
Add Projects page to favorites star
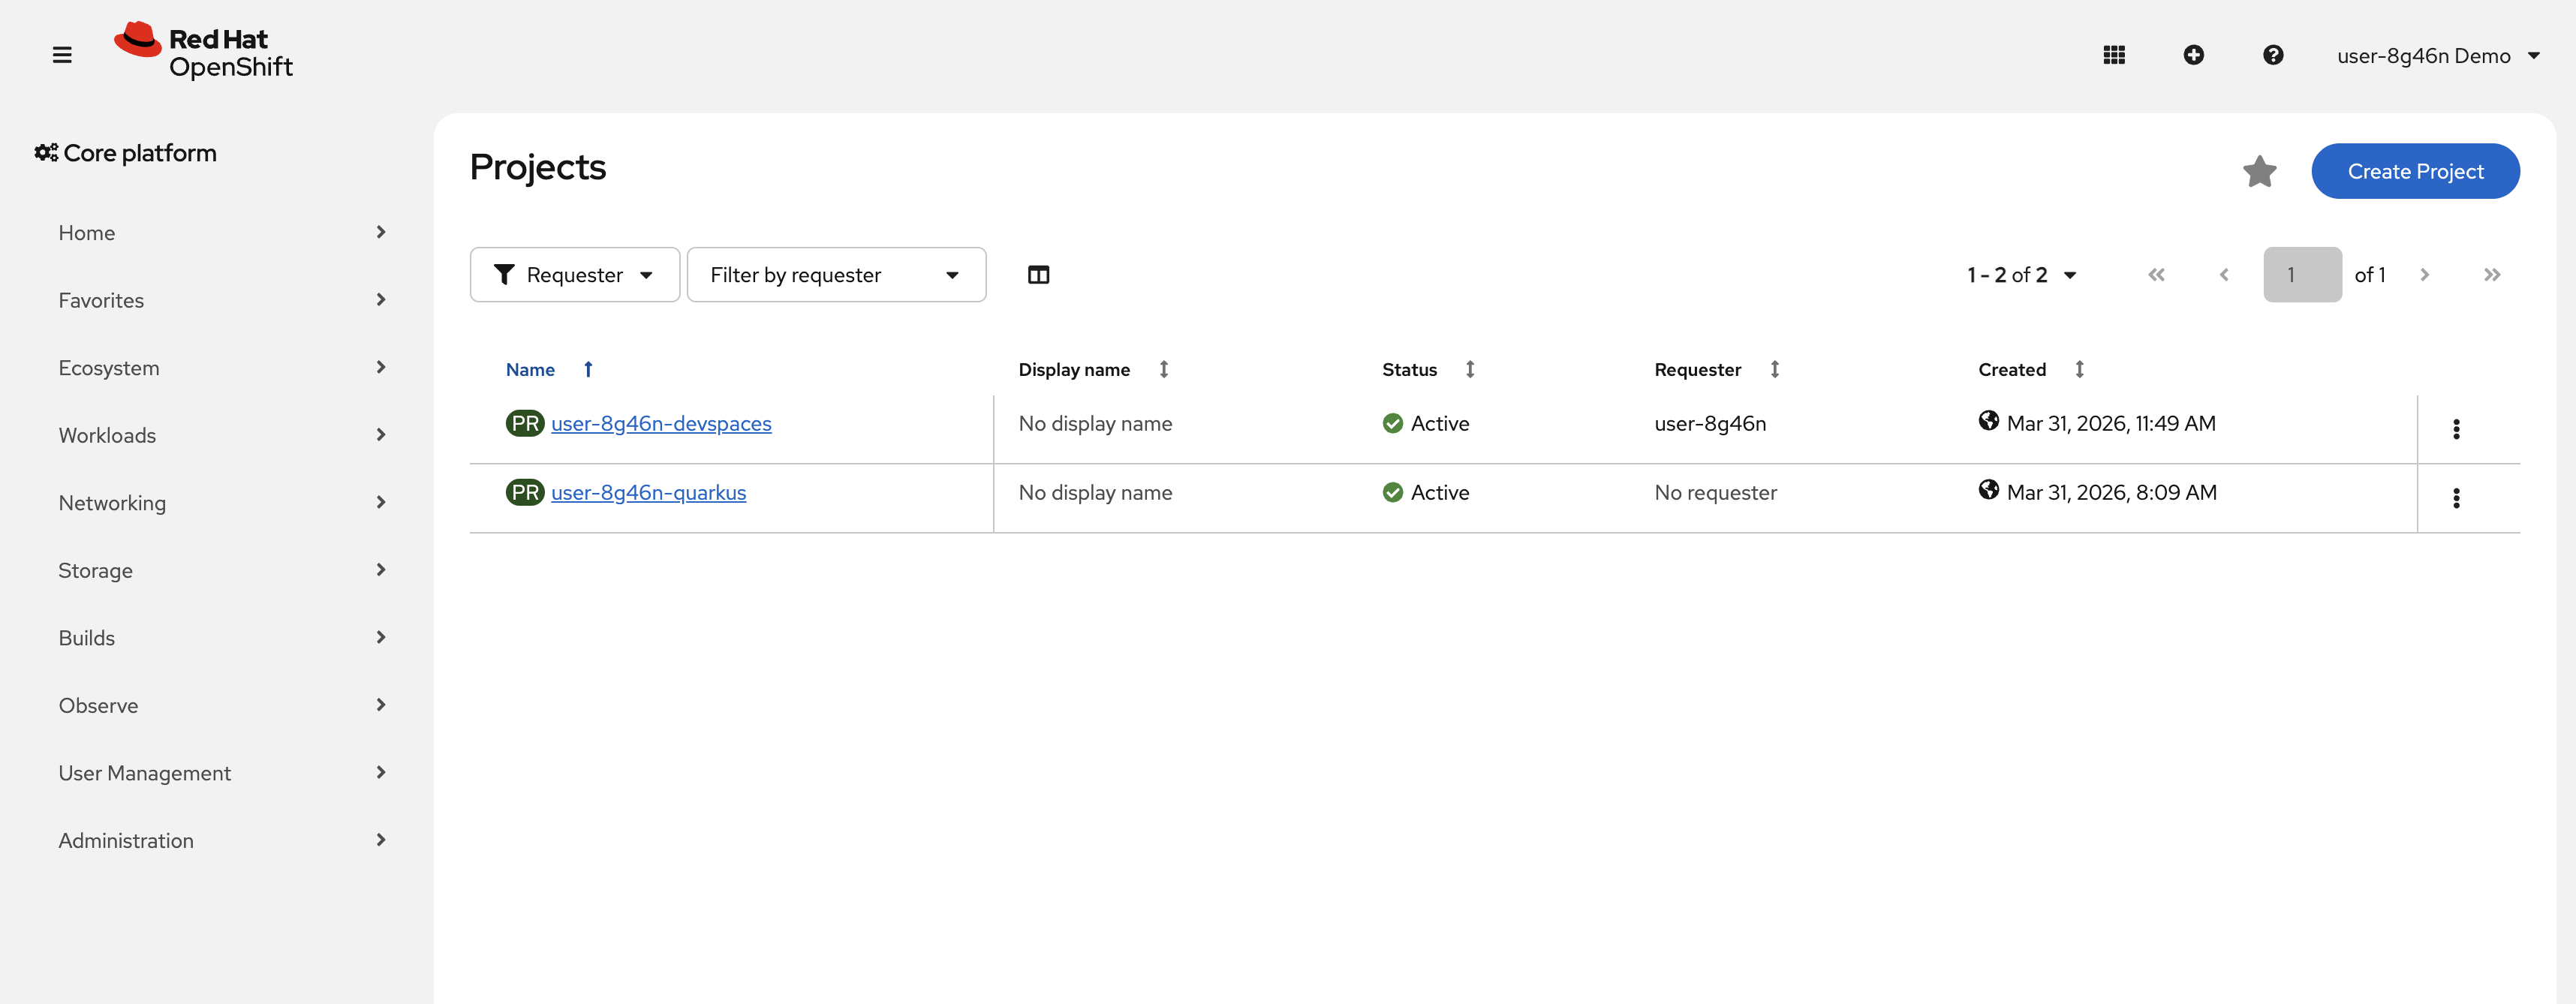pos(2259,172)
